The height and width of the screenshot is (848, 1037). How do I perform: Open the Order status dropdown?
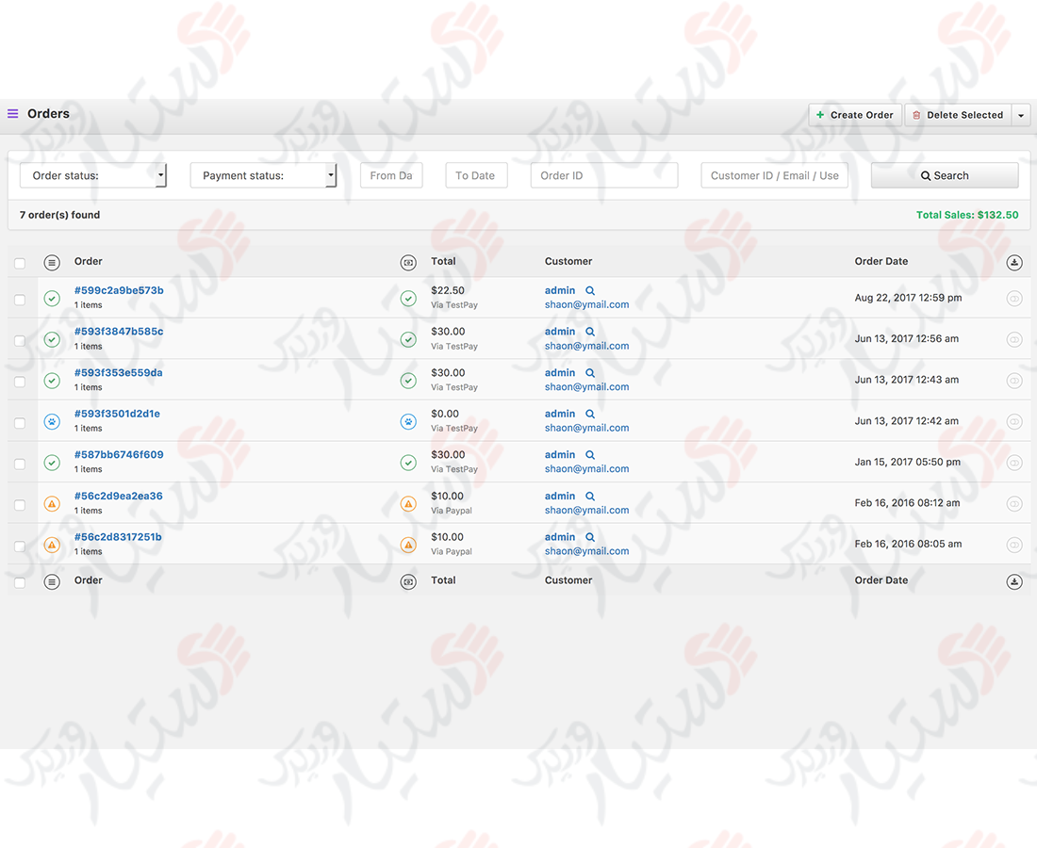coord(91,175)
